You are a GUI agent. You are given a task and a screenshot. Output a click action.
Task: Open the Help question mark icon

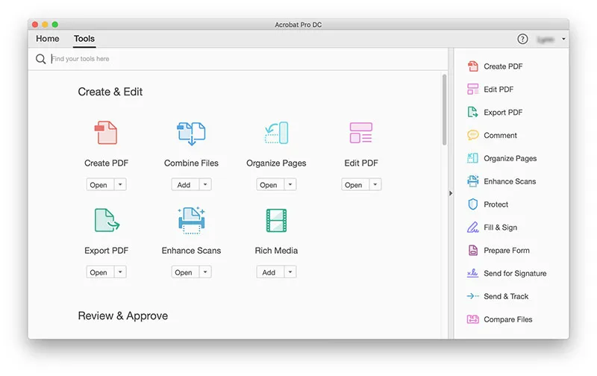click(523, 39)
